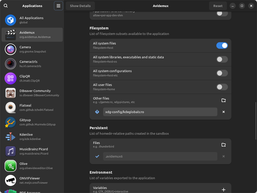Open ClipQR in the app list
The height and width of the screenshot is (193, 257).
pyautogui.click(x=32, y=78)
